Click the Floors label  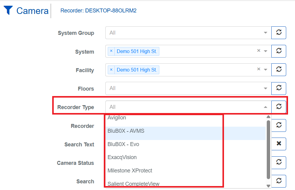(86, 89)
